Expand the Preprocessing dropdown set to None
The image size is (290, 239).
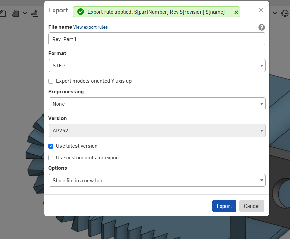pos(157,104)
